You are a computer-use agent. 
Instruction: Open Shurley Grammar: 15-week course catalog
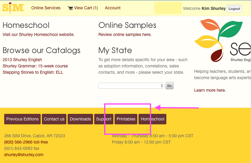[x=35, y=66]
